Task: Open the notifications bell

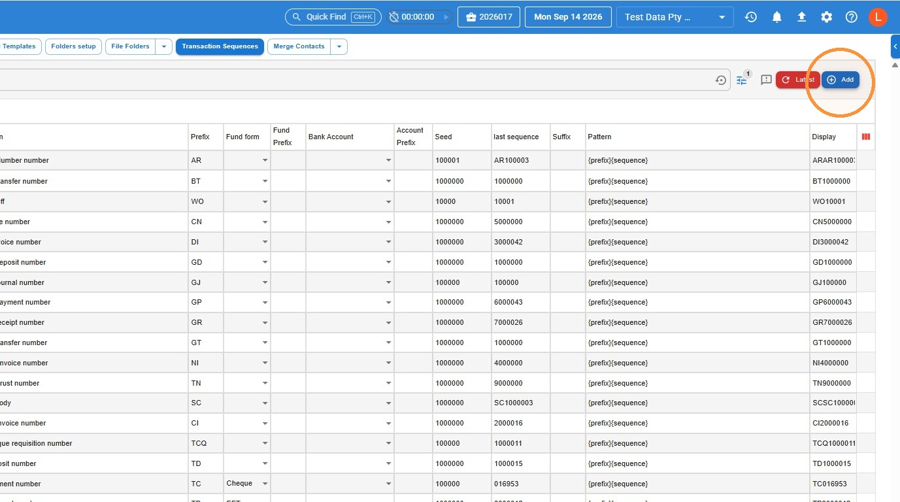Action: pyautogui.click(x=776, y=17)
